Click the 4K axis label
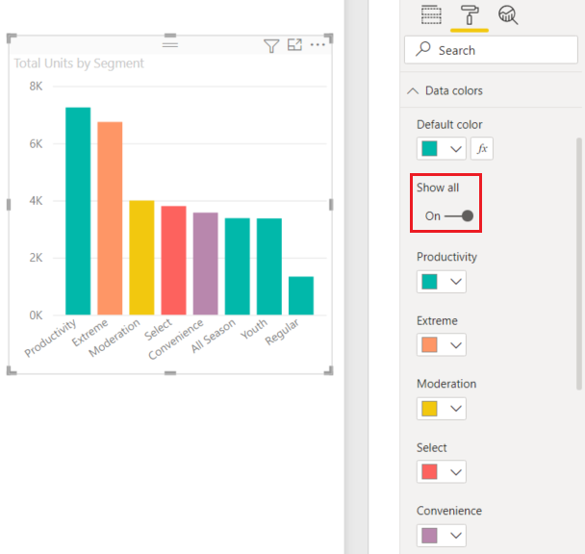The image size is (585, 554). [36, 201]
